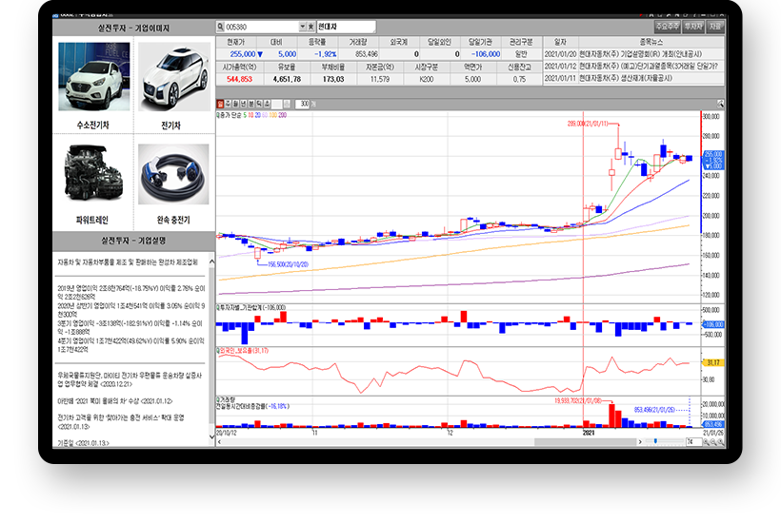Click the chart horizontal scroll right arrow
Screen dimensions: 781x523
[640, 441]
